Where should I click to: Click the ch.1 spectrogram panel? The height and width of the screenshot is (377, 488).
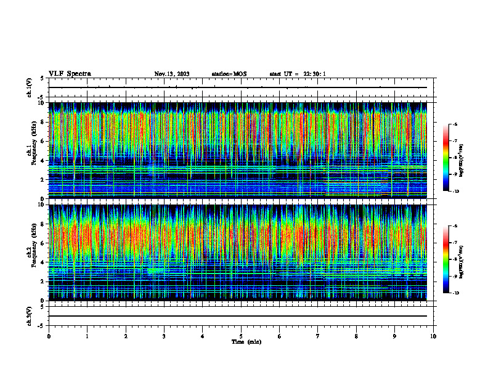pos(237,150)
